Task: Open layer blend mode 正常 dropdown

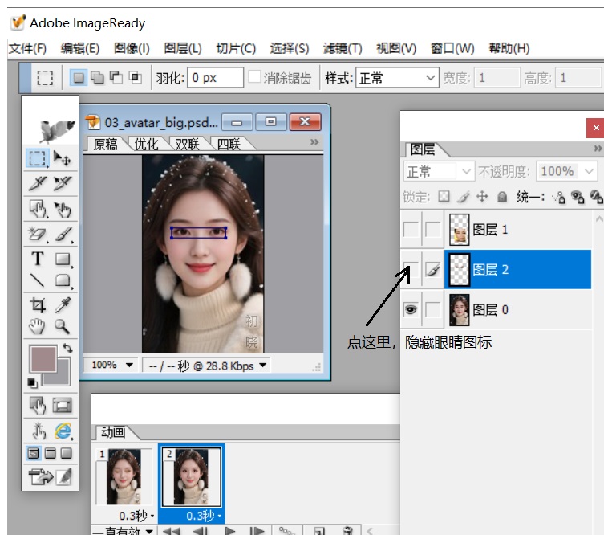Action: click(440, 171)
